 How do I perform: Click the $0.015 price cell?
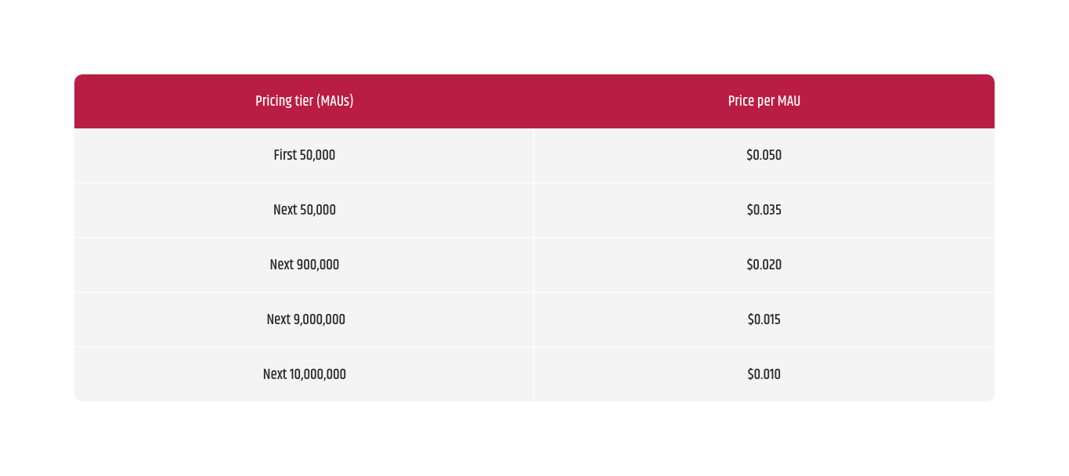(764, 319)
